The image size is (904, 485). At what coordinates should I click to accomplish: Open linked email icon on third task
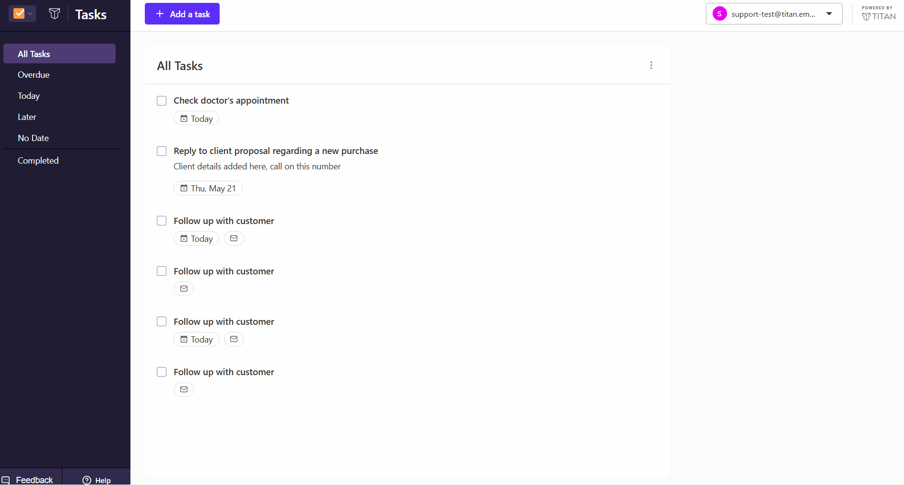coord(234,238)
